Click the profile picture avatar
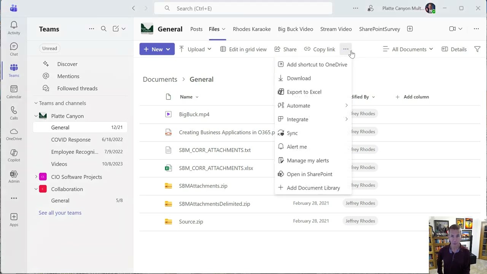Screen dimensions: 487x274 tap(430, 8)
